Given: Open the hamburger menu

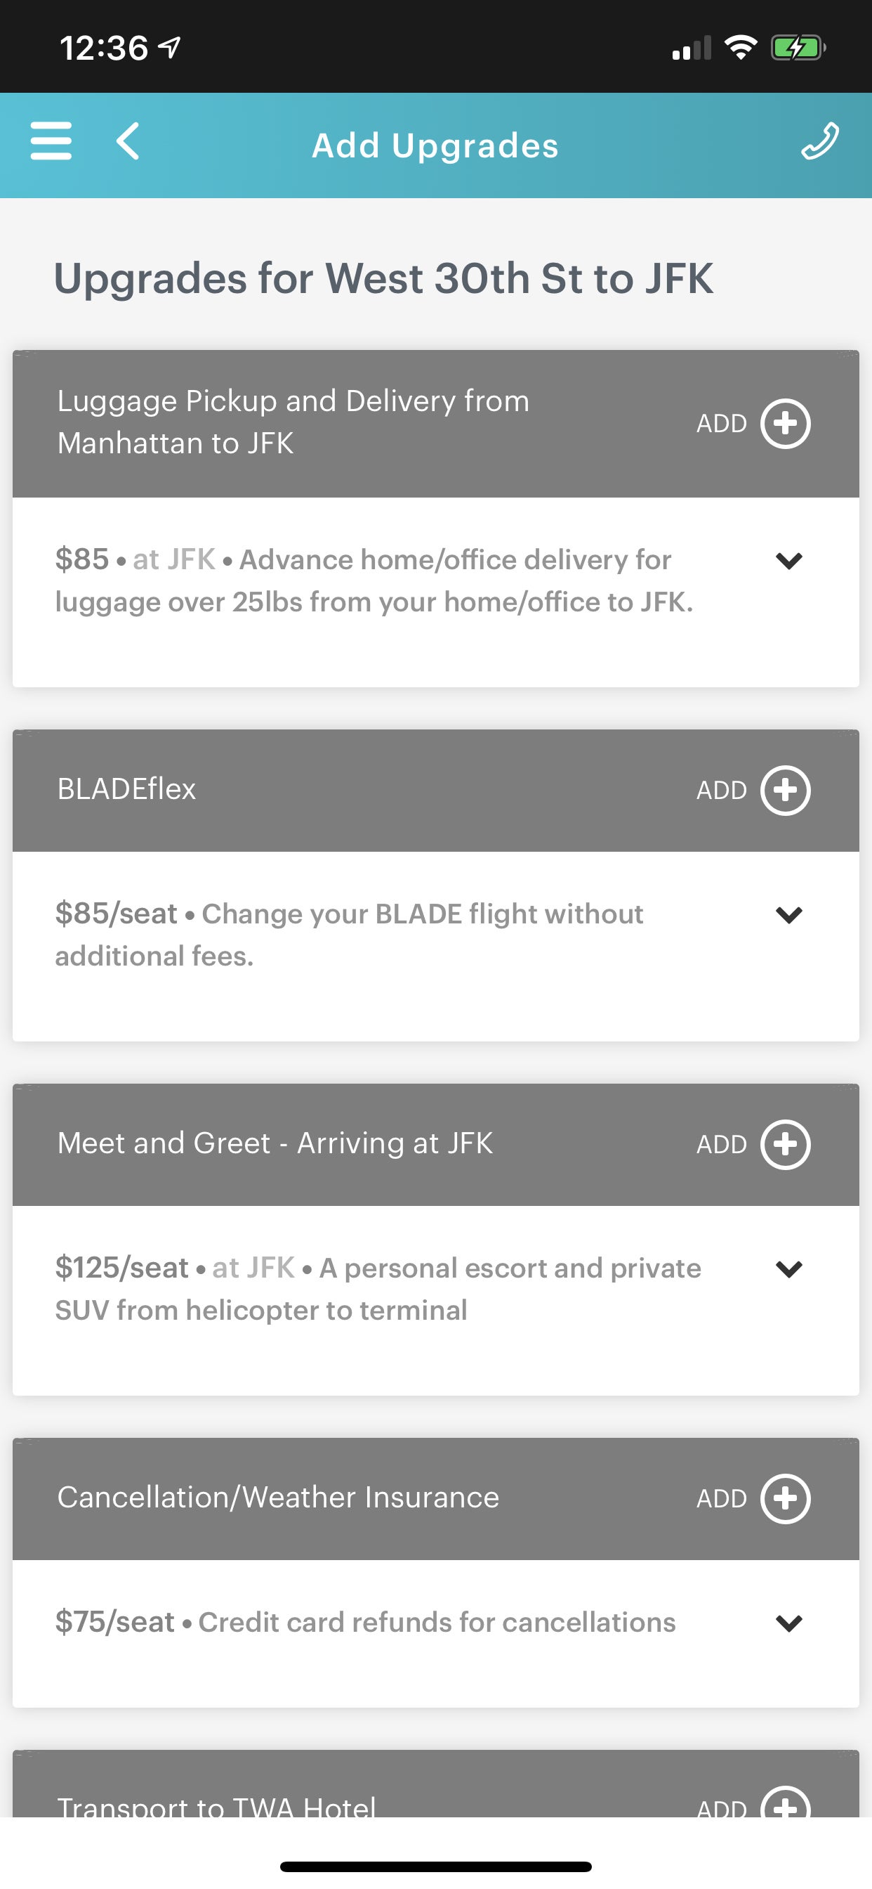Looking at the screenshot, I should point(51,141).
